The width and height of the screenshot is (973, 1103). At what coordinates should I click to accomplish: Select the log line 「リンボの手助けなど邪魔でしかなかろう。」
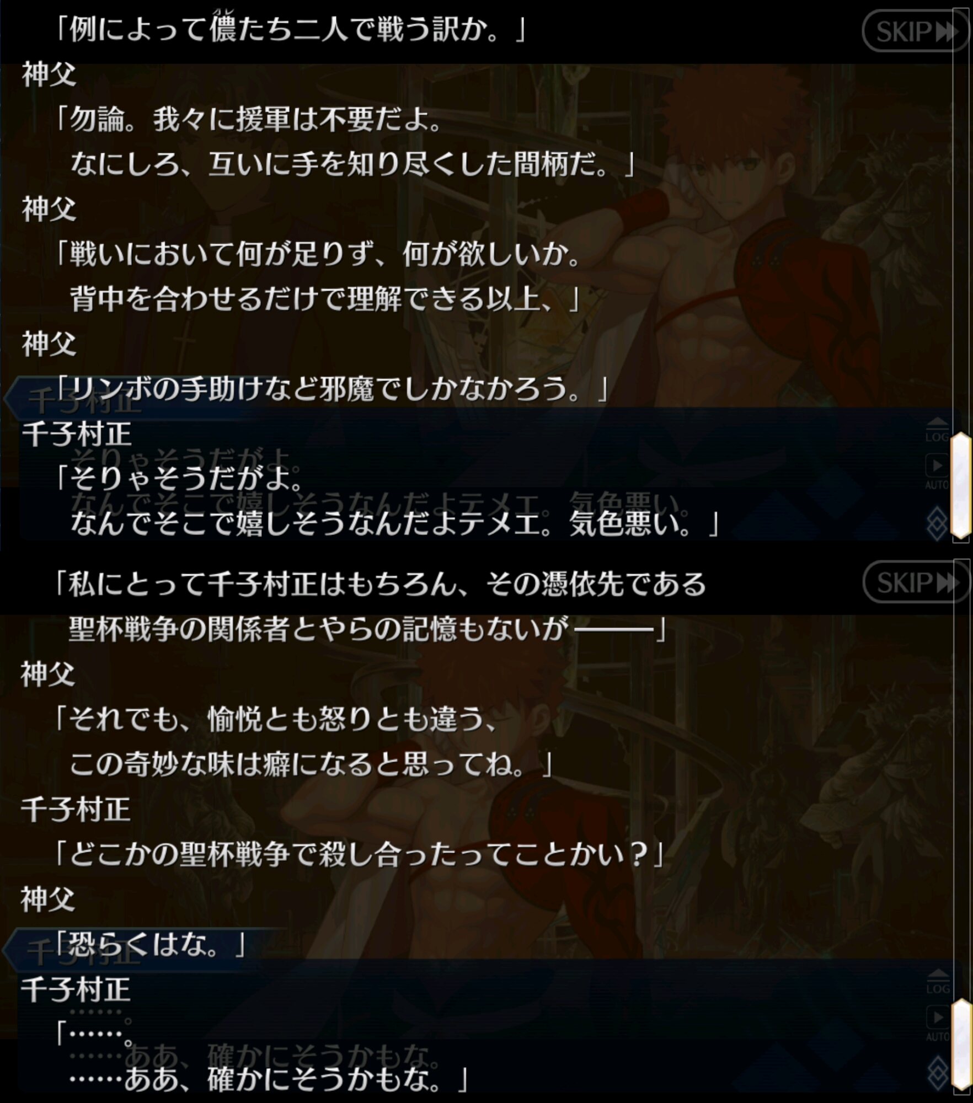(x=331, y=389)
